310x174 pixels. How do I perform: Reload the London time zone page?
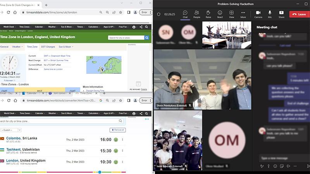[x=8, y=12]
